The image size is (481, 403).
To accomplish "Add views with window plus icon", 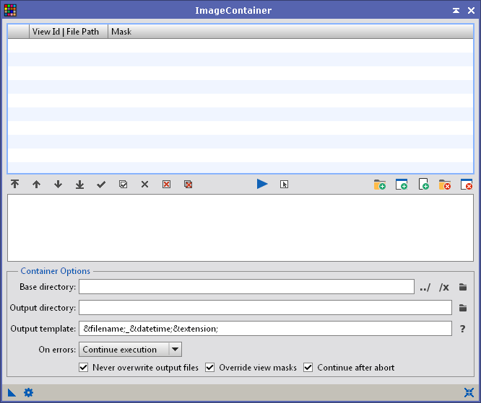I will tap(402, 185).
